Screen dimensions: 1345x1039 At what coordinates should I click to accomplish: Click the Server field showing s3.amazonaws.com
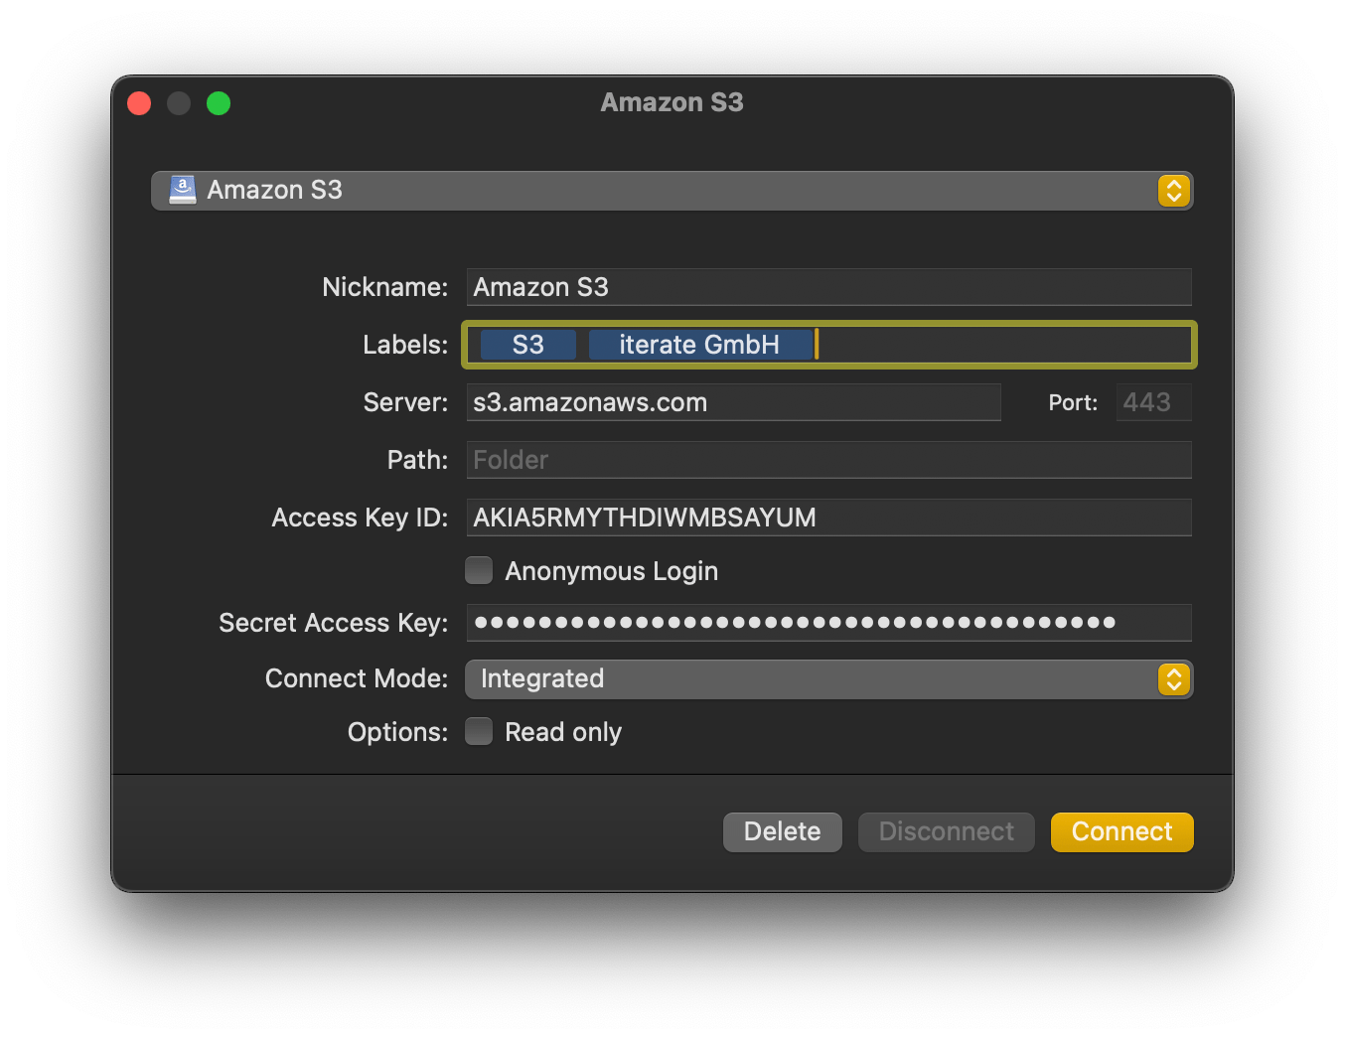733,402
